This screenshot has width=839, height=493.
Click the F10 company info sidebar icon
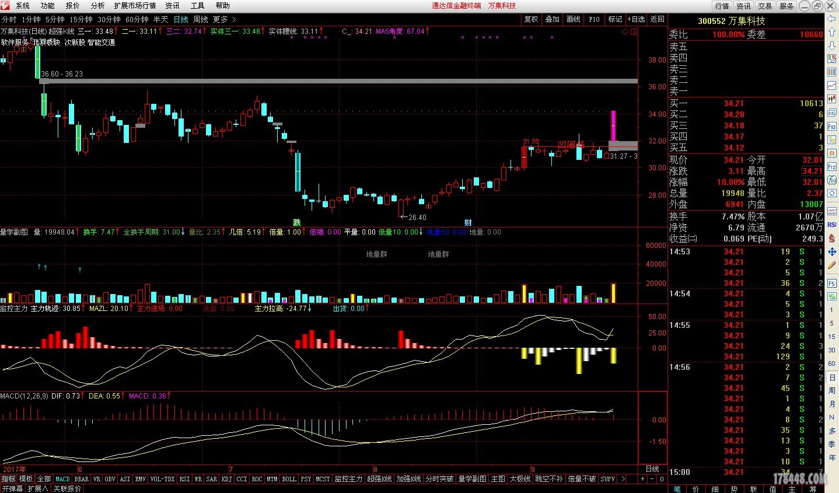[832, 126]
